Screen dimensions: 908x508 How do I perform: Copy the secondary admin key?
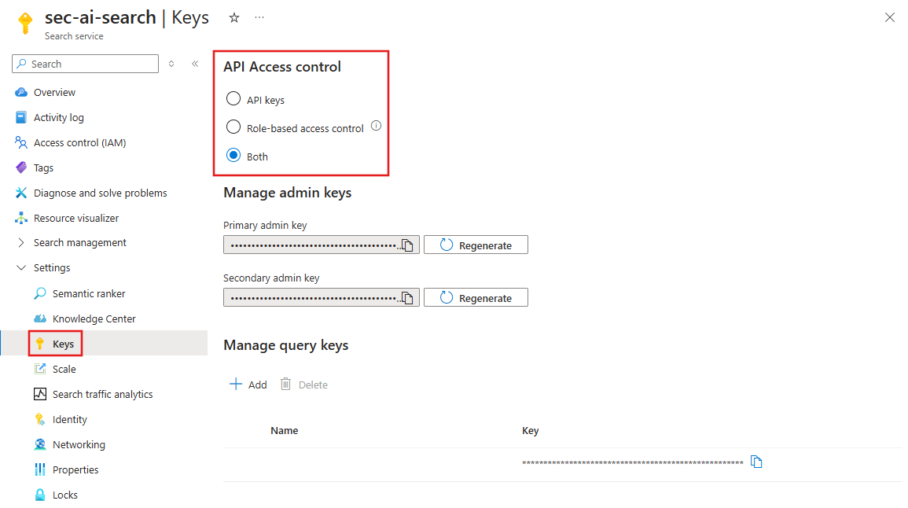click(x=407, y=298)
